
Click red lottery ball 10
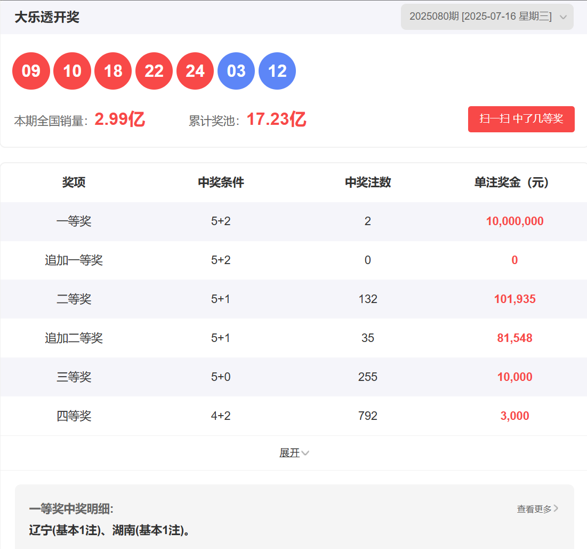click(x=72, y=71)
